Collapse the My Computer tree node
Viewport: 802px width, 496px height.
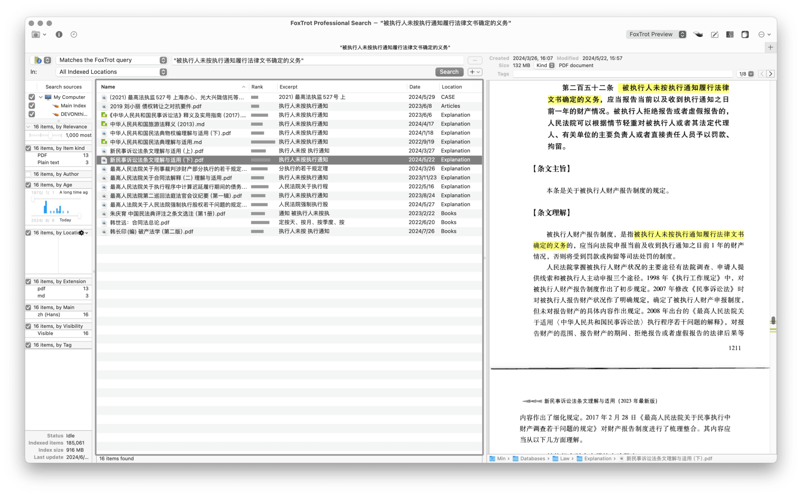(41, 97)
